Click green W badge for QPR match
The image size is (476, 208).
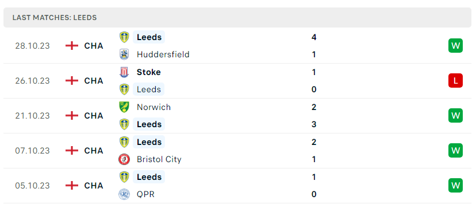455,185
